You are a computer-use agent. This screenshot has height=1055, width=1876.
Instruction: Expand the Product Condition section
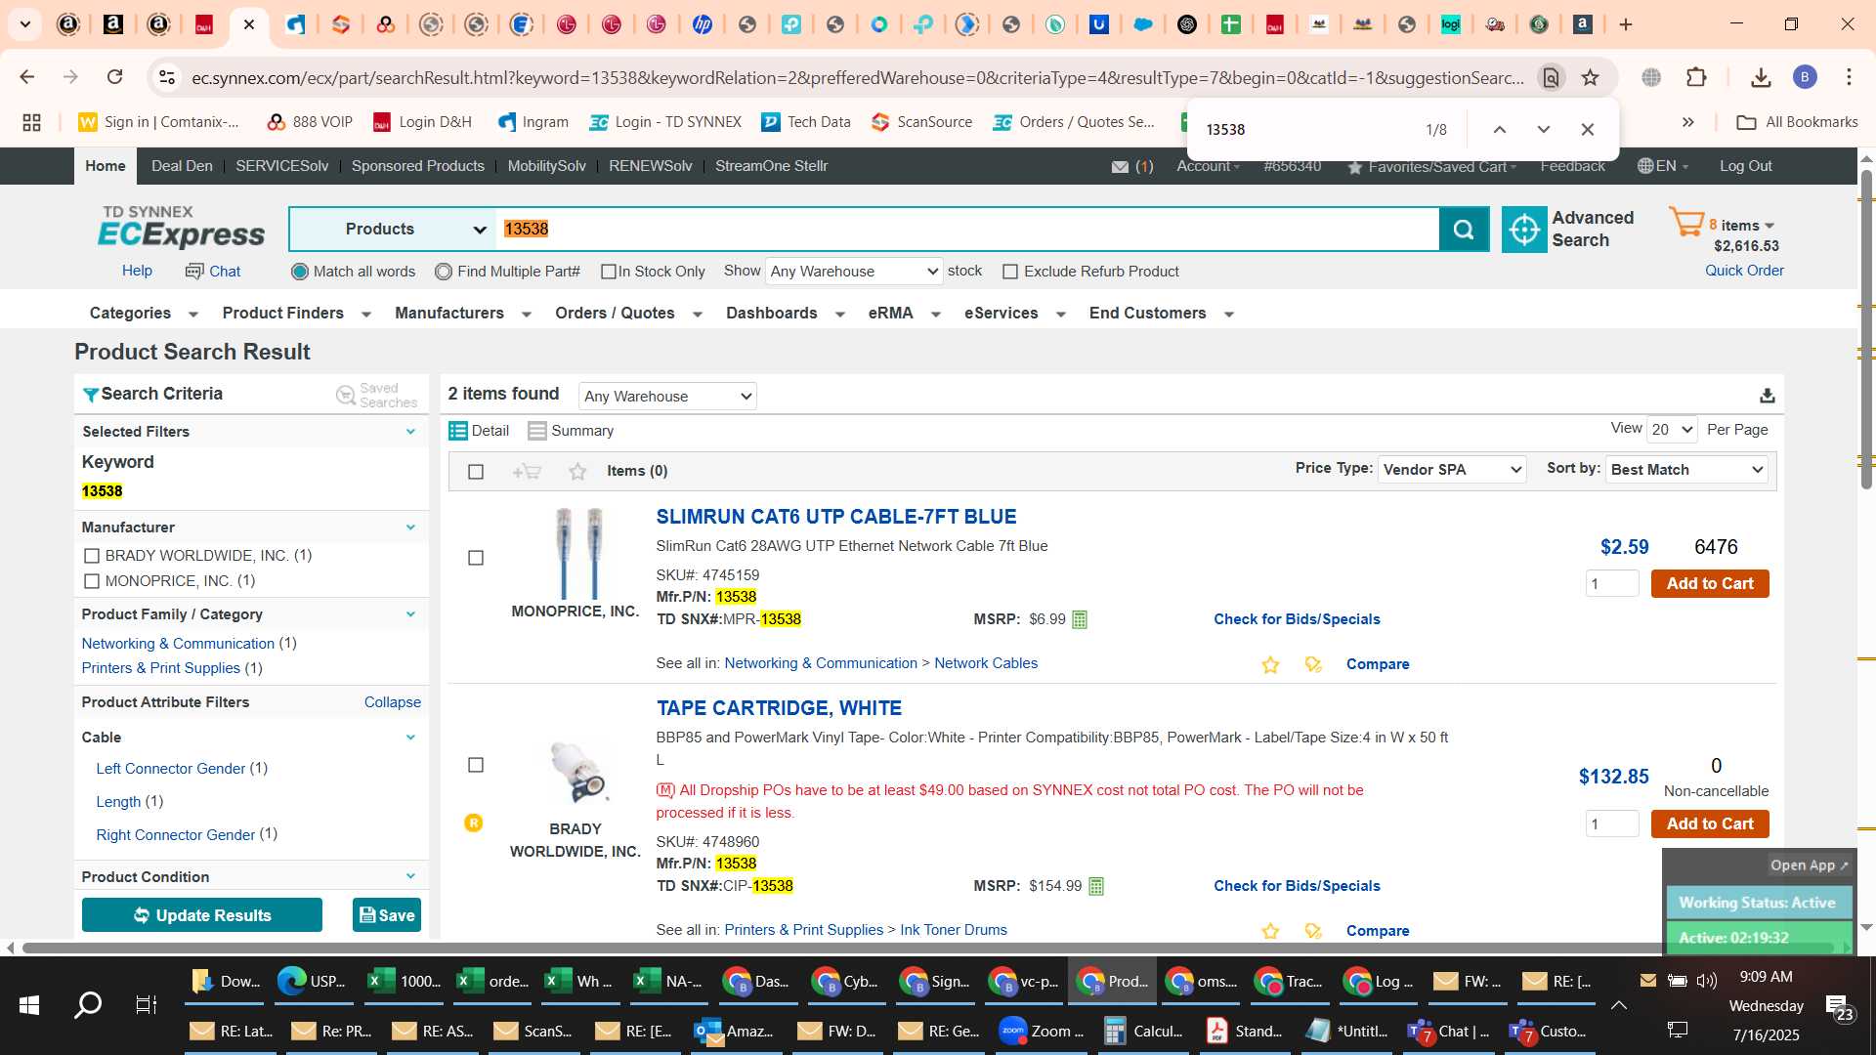coord(410,877)
